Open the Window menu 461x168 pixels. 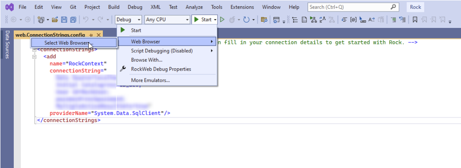[271, 7]
